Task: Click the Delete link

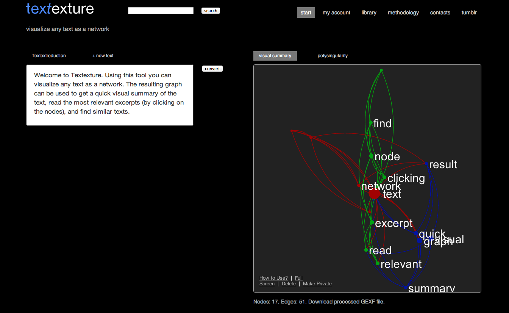Action: tap(289, 284)
